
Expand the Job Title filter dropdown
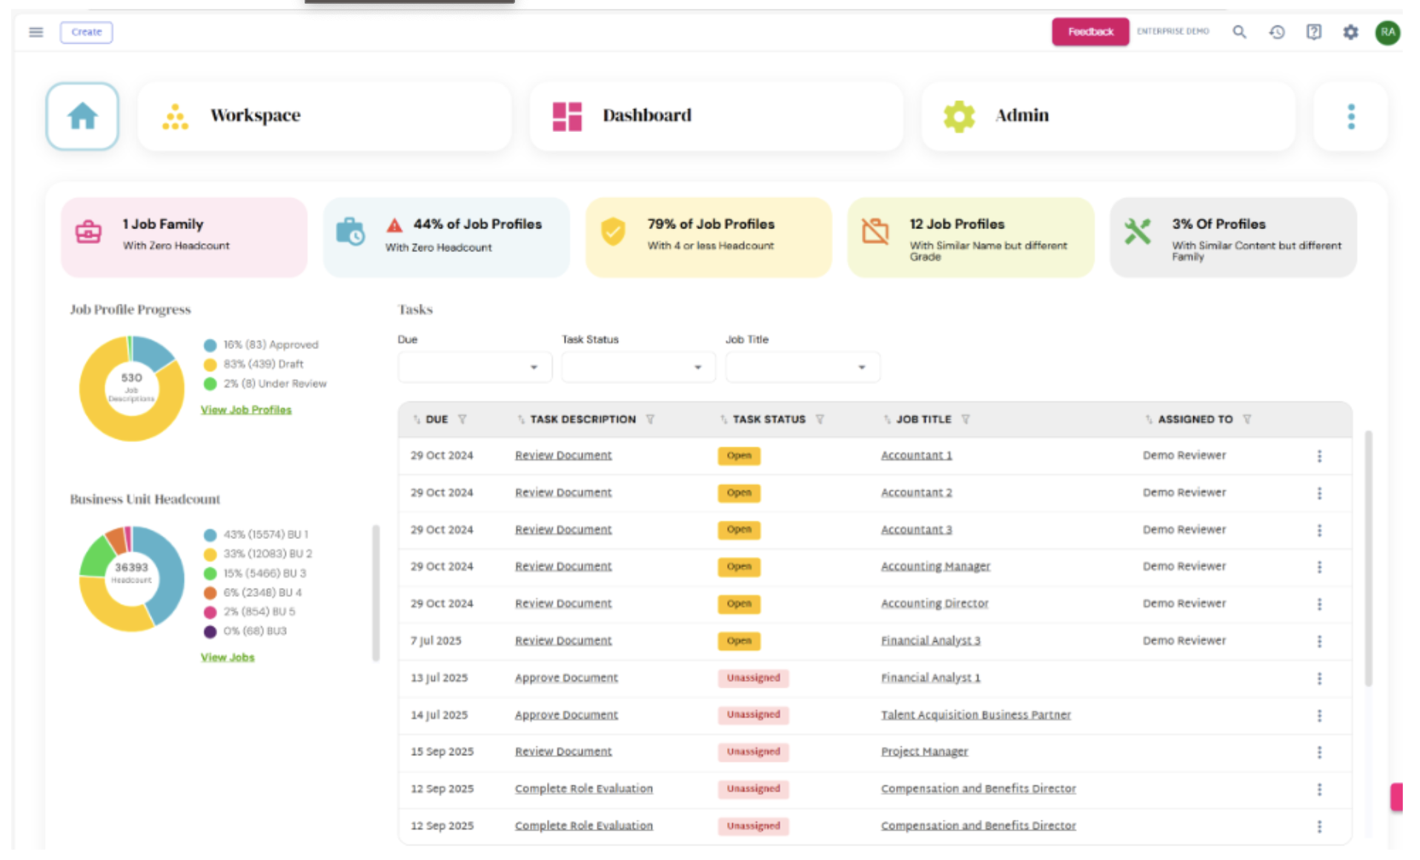click(802, 367)
